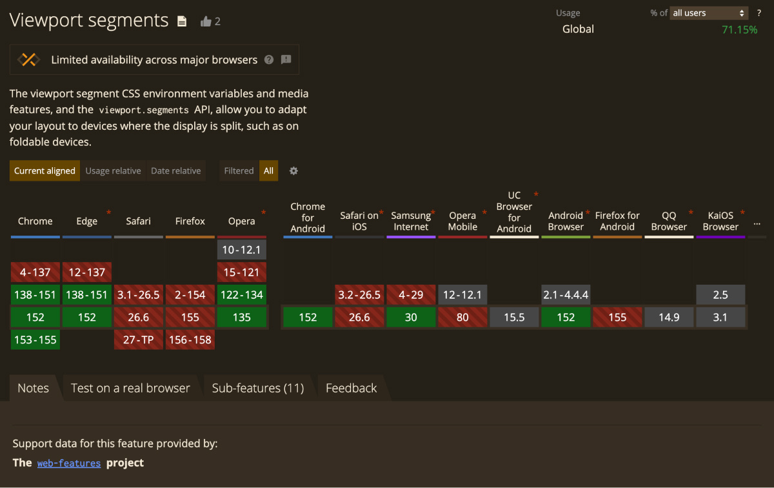Click KaiOS Browser 3.1 cell
The height and width of the screenshot is (488, 774).
click(x=720, y=317)
